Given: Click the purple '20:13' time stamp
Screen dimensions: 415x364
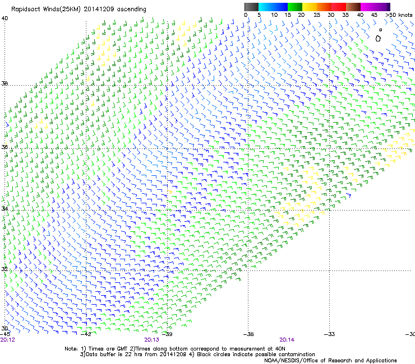Looking at the screenshot, I should point(151,340).
